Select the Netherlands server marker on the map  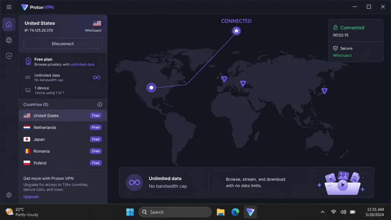(x=224, y=79)
